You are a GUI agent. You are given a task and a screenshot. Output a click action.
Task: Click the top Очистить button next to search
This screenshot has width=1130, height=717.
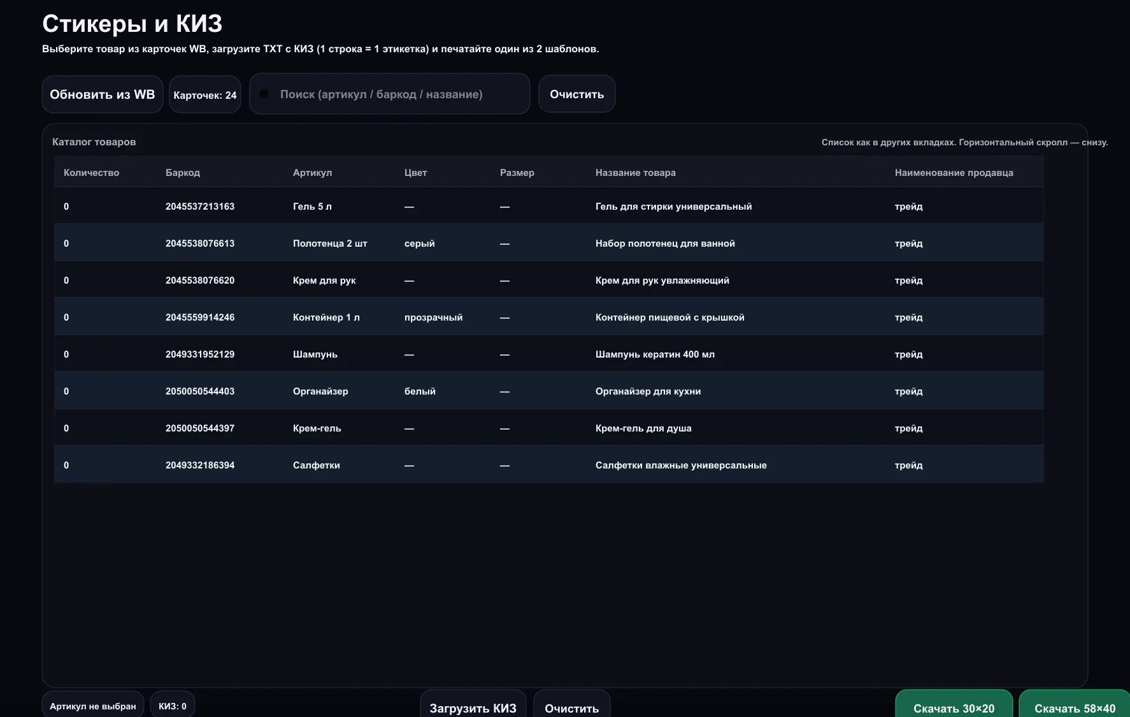pos(577,94)
